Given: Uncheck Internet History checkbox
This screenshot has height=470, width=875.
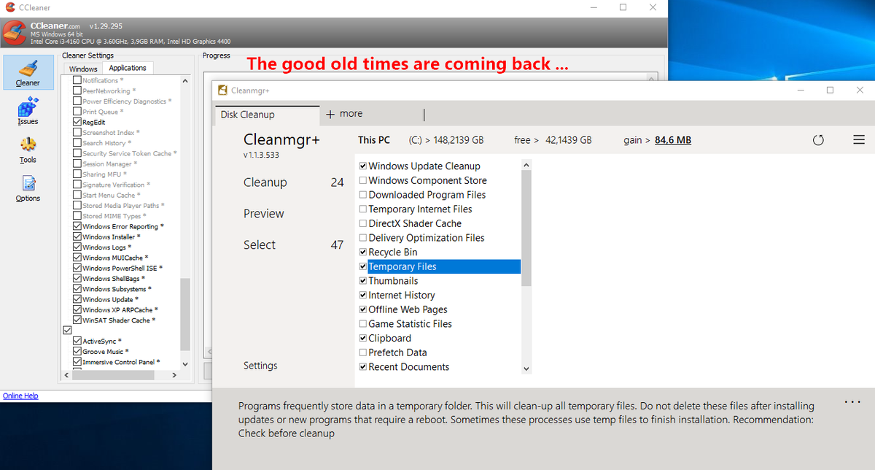Looking at the screenshot, I should click(363, 295).
